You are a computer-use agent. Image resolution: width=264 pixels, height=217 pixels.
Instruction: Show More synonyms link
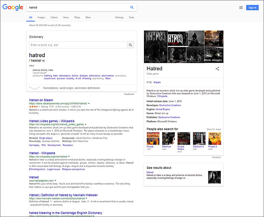click(108, 78)
